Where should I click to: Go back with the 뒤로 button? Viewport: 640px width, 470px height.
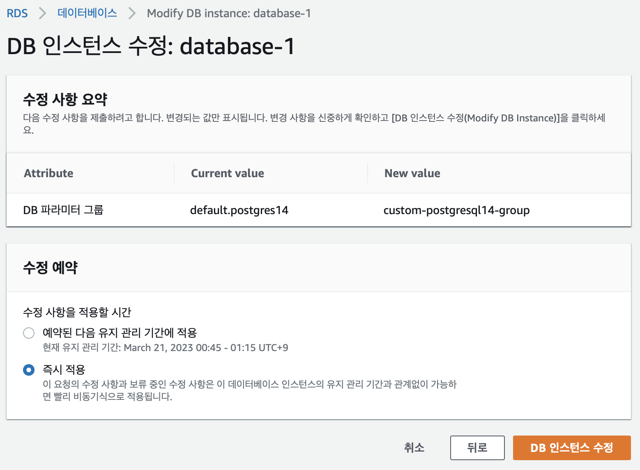[x=477, y=448]
